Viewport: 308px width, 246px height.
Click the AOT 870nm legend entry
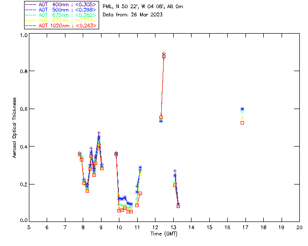pos(61,20)
